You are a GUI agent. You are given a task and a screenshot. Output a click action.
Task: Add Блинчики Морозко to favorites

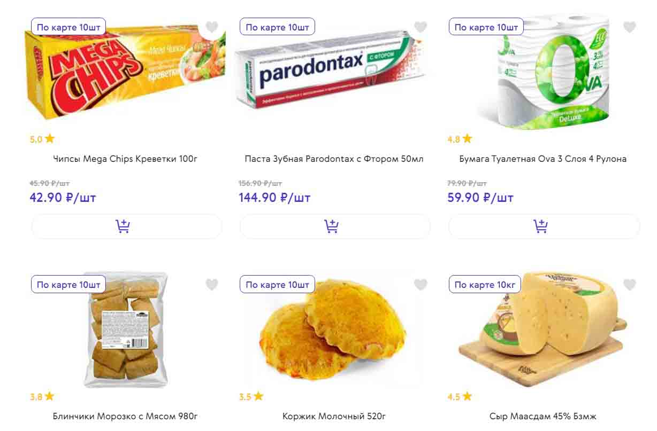tap(212, 285)
